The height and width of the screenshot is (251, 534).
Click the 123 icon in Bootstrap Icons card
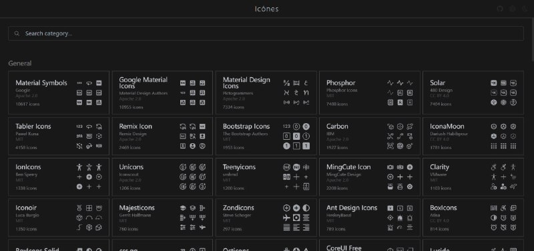[286, 126]
